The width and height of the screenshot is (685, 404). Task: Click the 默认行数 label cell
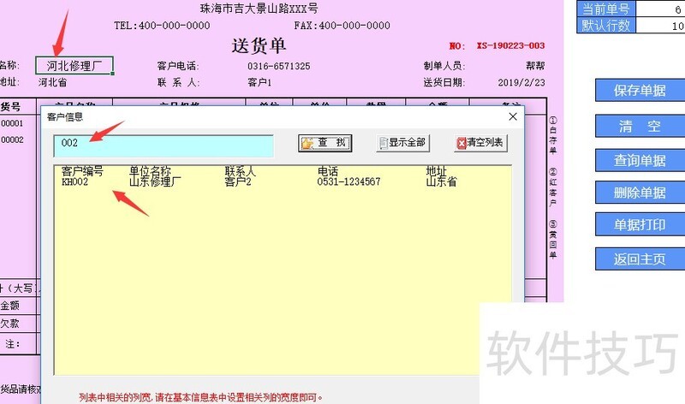click(606, 25)
